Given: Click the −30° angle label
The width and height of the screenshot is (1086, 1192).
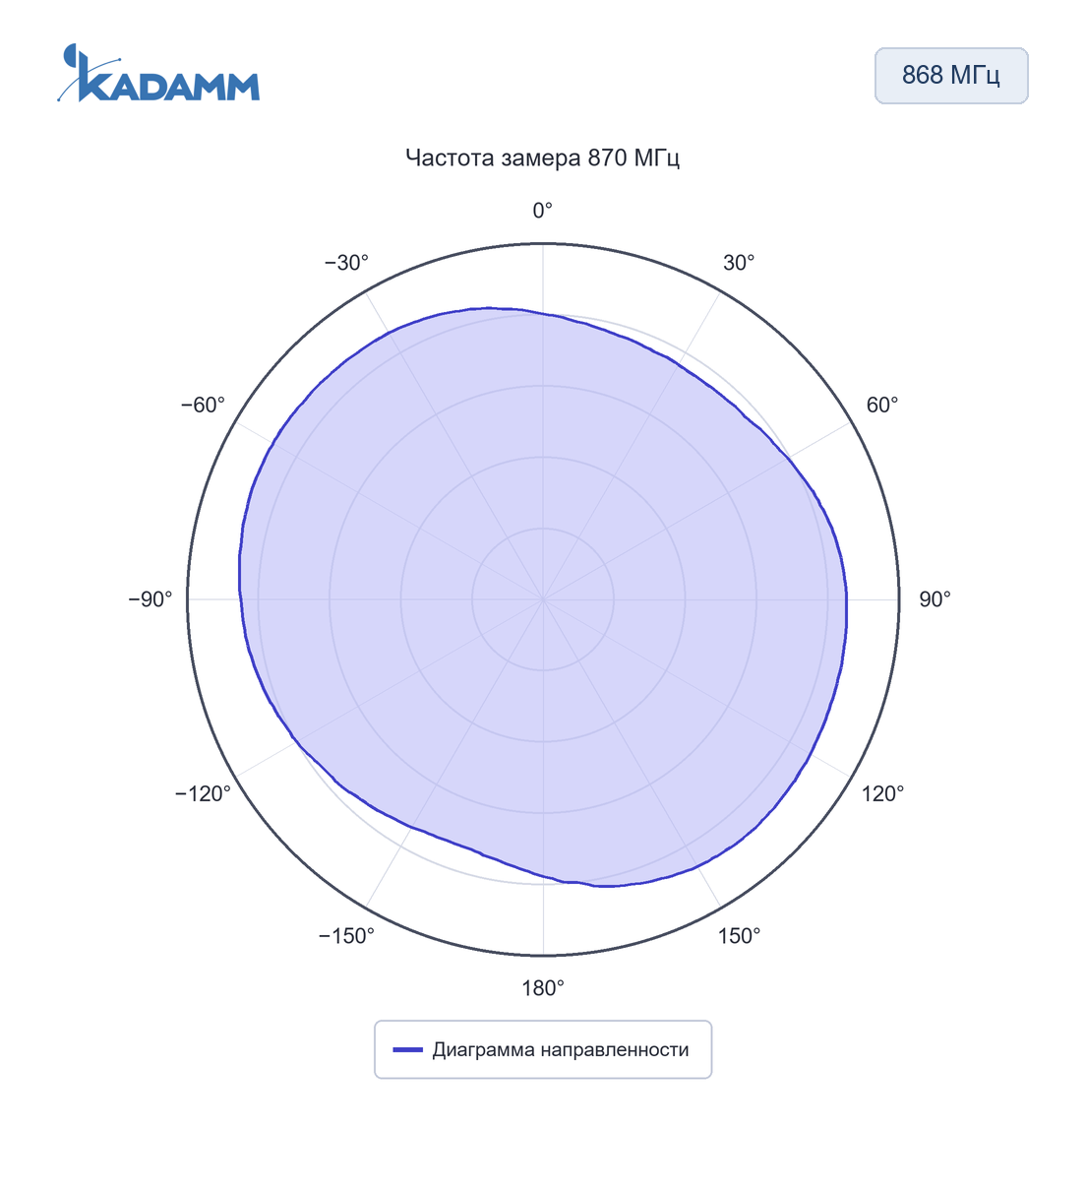Looking at the screenshot, I should click(x=346, y=263).
